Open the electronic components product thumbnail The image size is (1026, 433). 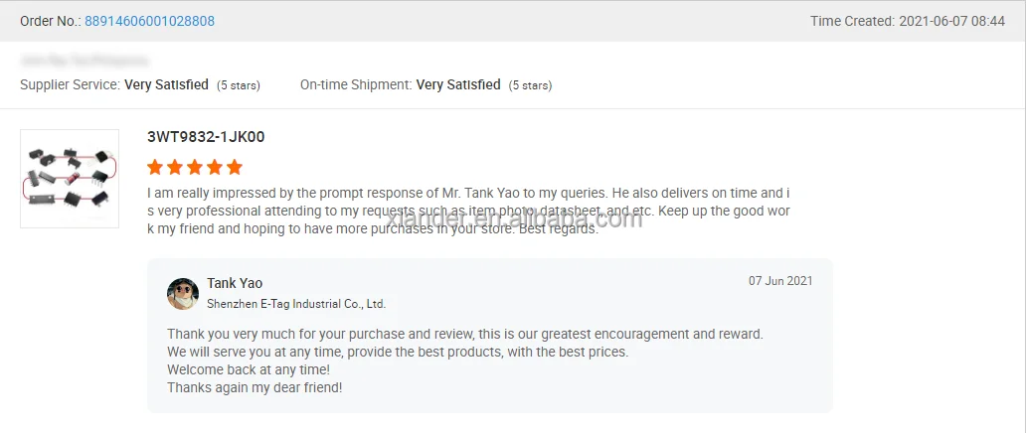[x=70, y=179]
